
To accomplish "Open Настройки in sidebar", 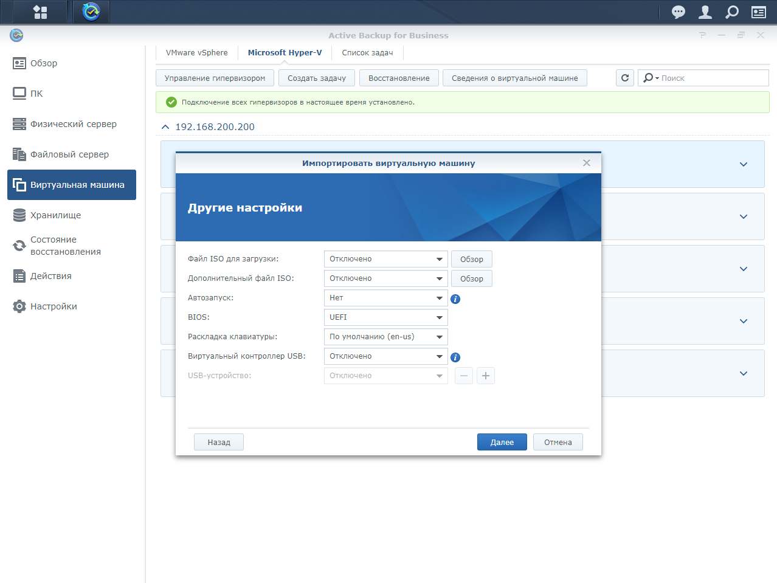I will [72, 306].
